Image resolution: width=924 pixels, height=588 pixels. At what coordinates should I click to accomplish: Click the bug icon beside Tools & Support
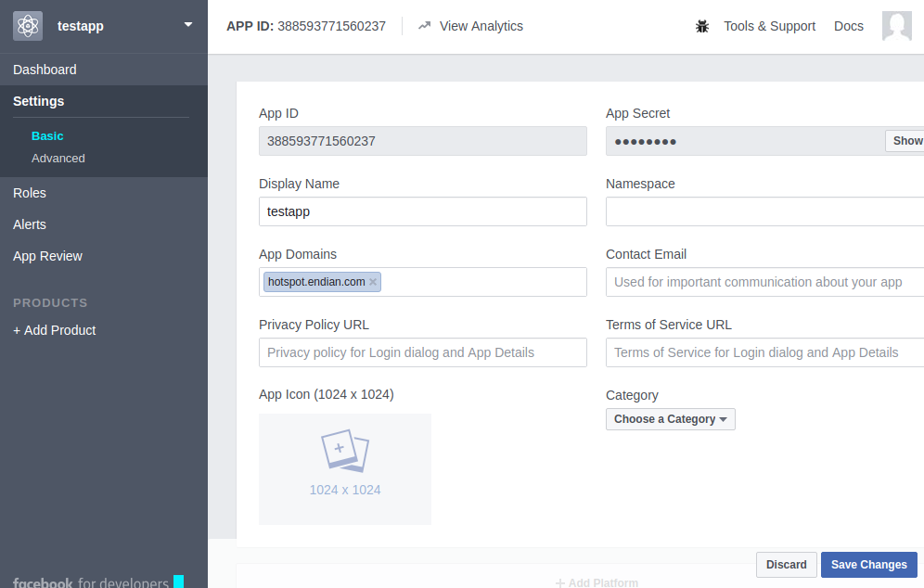coord(702,26)
